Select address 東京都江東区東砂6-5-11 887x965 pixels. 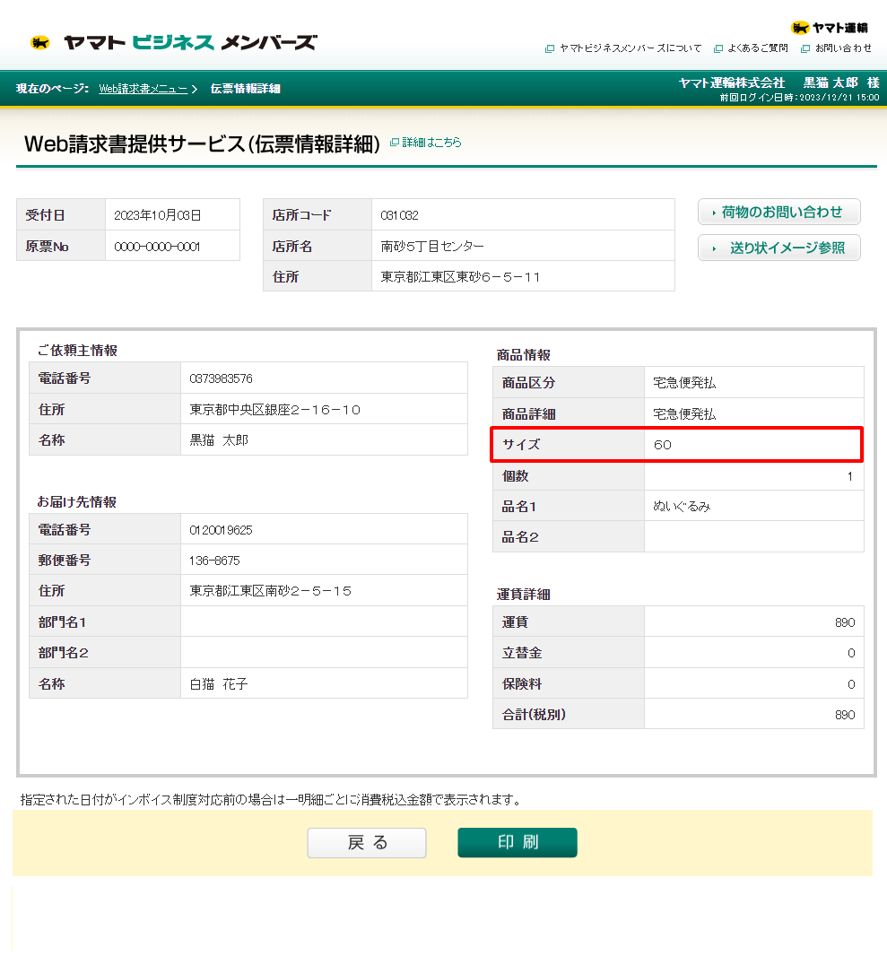pos(460,277)
